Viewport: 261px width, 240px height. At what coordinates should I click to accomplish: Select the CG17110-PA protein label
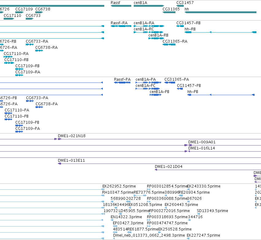(x=17, y=110)
